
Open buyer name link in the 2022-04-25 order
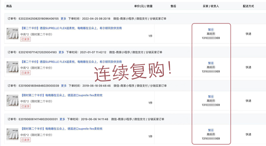tap(211, 30)
